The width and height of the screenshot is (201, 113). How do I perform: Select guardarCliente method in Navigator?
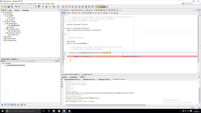click(x=16, y=65)
